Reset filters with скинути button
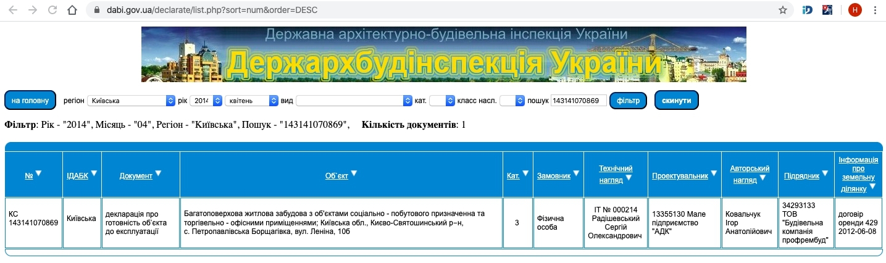886x263 pixels. tap(676, 101)
